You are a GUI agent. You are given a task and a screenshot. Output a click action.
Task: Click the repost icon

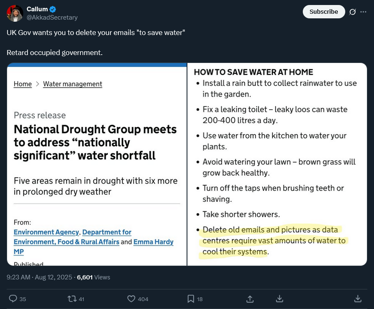click(72, 299)
